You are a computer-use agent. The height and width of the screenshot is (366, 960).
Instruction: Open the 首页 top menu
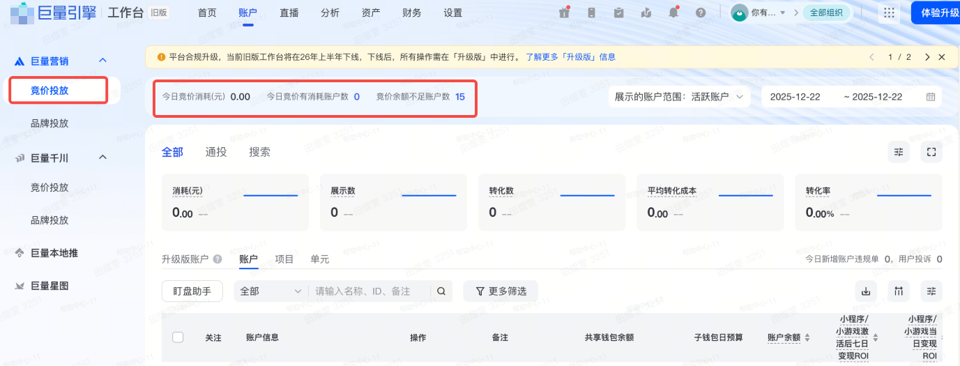click(207, 13)
